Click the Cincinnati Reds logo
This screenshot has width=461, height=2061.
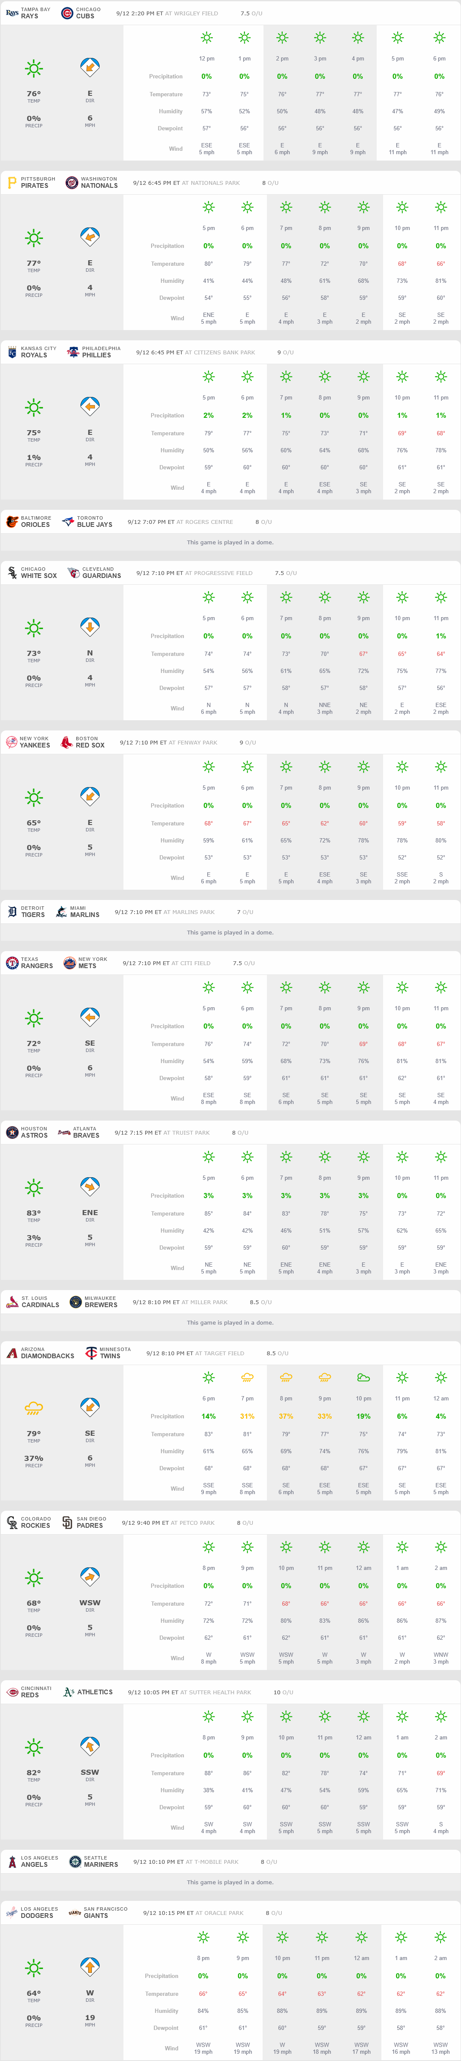pos(11,1693)
